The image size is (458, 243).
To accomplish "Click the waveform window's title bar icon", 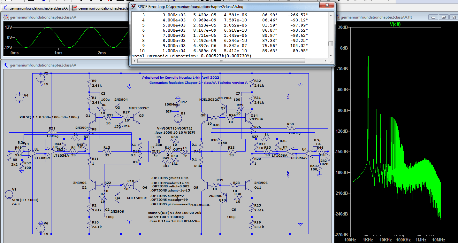I will click(x=6, y=17).
